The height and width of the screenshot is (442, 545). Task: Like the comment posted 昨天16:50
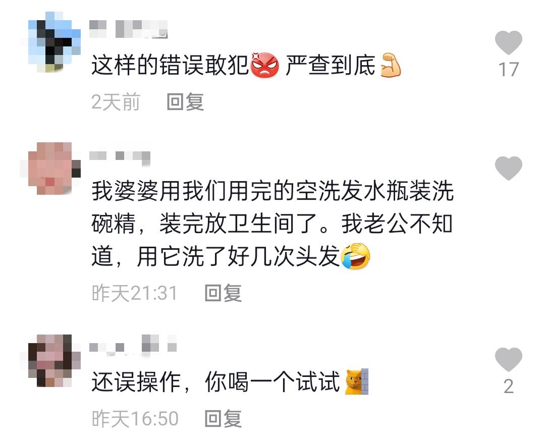(508, 359)
